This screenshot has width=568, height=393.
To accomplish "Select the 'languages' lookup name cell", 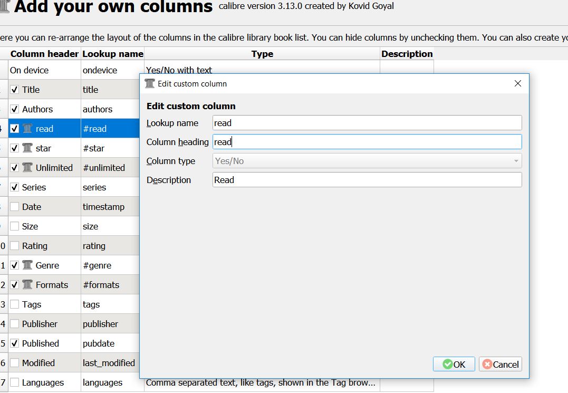I will [x=113, y=382].
